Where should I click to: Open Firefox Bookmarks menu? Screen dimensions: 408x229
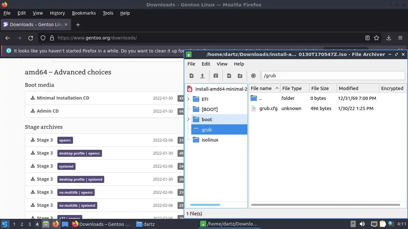(84, 13)
